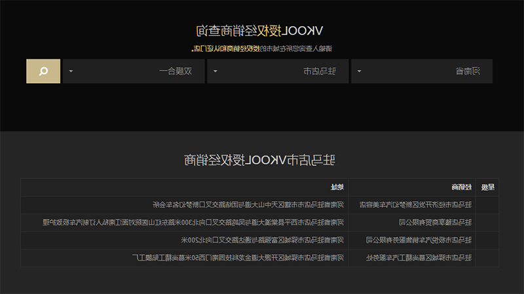Open the 双膜合一 dropdown
The image size is (524, 294).
coord(134,71)
